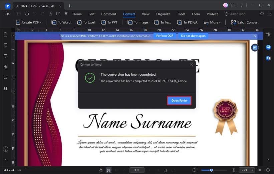
Task: Open the File menu
Action: point(7,14)
